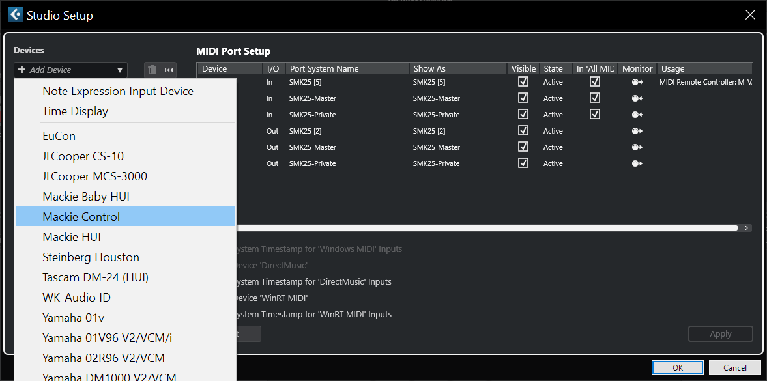767x381 pixels.
Task: Choose the highlighted Mackie Control entry
Action: click(125, 216)
